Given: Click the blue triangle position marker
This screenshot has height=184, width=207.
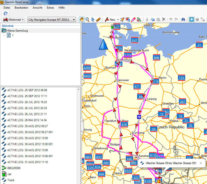Looking at the screenshot, I should pos(103,44).
